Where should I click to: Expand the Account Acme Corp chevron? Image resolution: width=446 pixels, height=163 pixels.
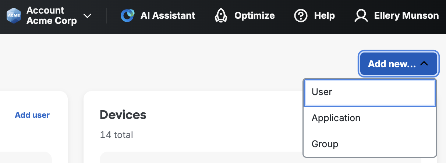87,16
